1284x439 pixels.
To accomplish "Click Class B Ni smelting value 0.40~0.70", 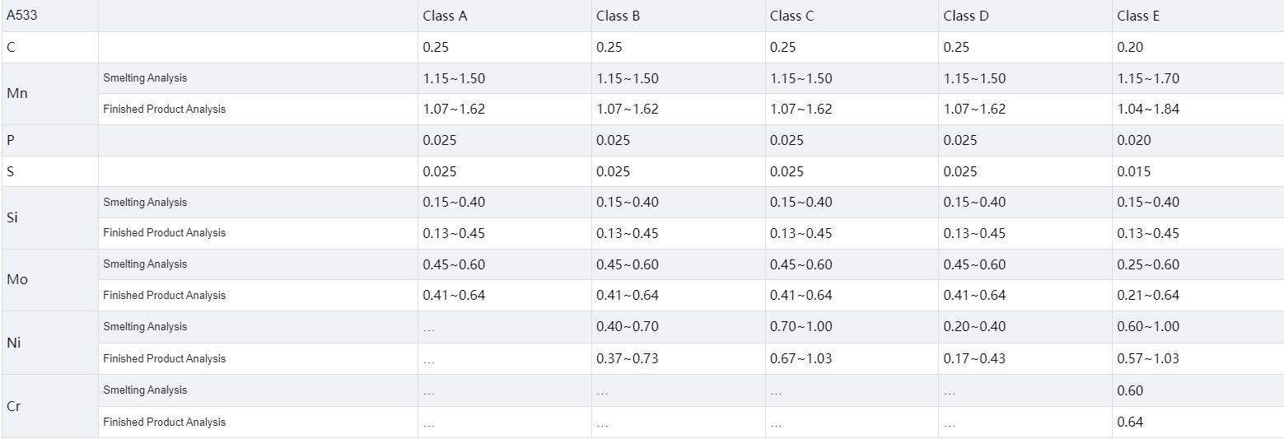I will click(x=627, y=327).
